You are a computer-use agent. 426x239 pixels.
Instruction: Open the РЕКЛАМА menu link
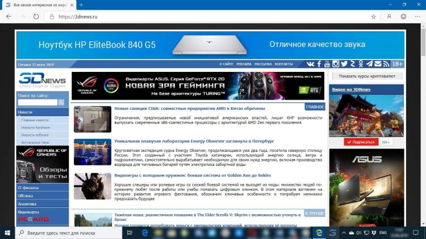(244, 64)
